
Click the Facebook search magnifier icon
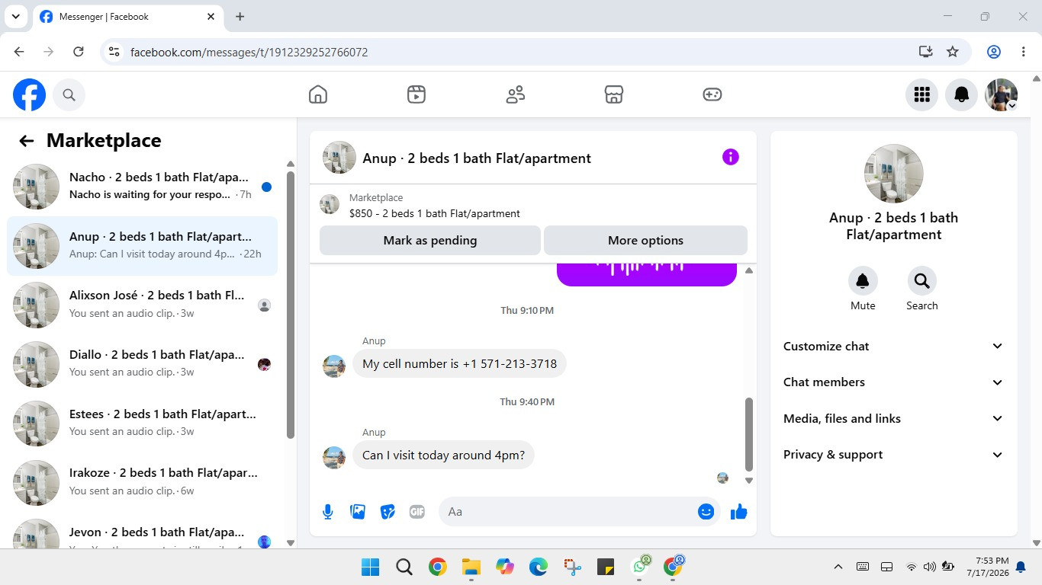[x=69, y=94]
